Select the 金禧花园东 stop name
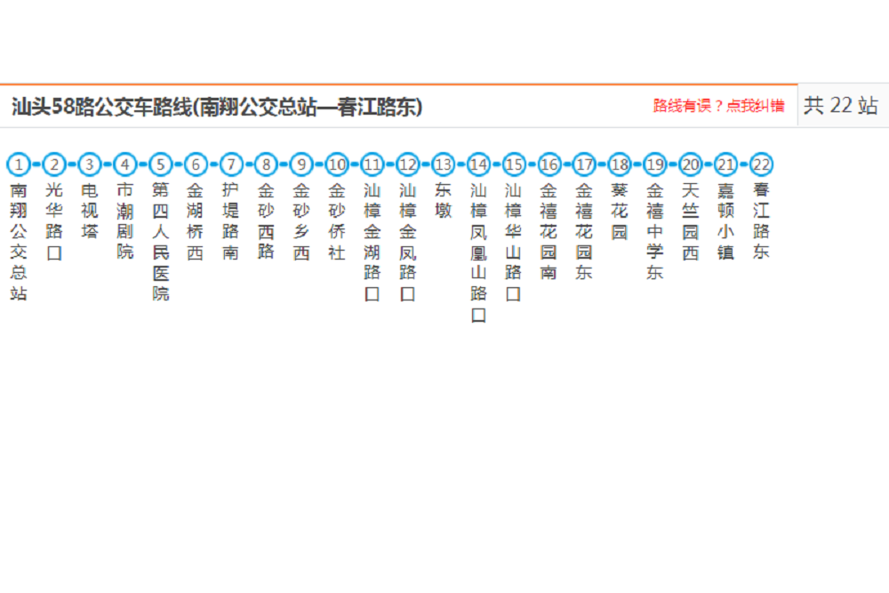889x593 pixels. 584,231
